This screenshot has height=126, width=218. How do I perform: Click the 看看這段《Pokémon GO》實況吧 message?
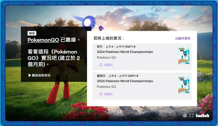point(54,58)
